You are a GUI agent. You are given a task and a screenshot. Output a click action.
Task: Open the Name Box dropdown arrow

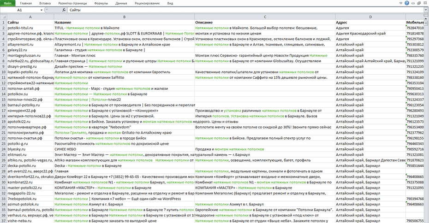pyautogui.click(x=42, y=10)
